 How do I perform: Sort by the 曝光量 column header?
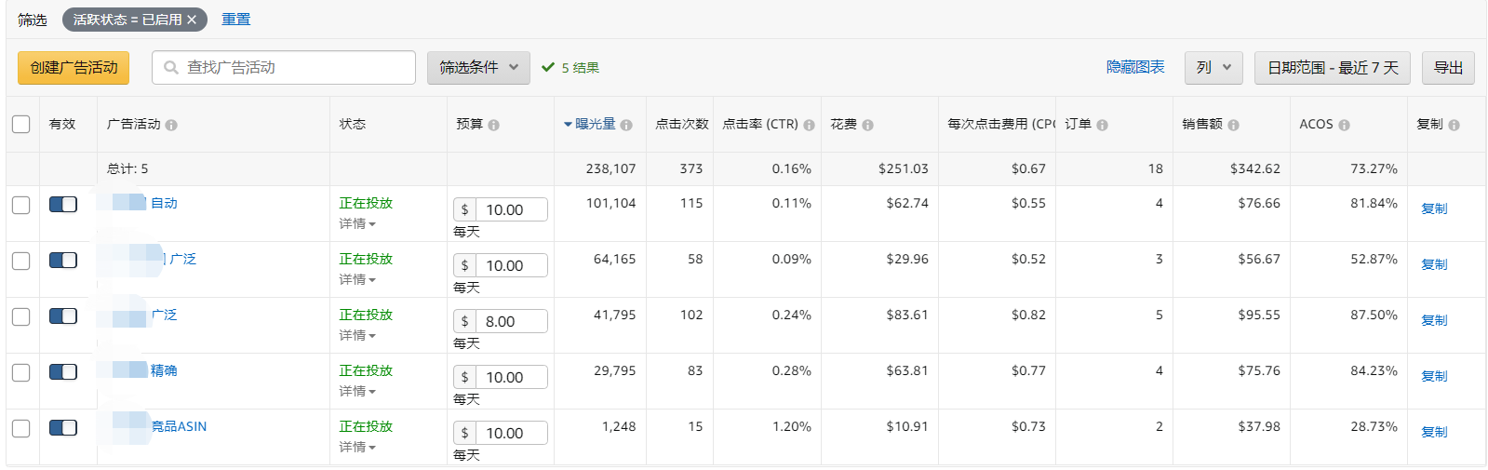595,124
